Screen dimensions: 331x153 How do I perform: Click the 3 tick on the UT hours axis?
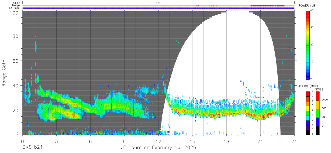point(56,141)
